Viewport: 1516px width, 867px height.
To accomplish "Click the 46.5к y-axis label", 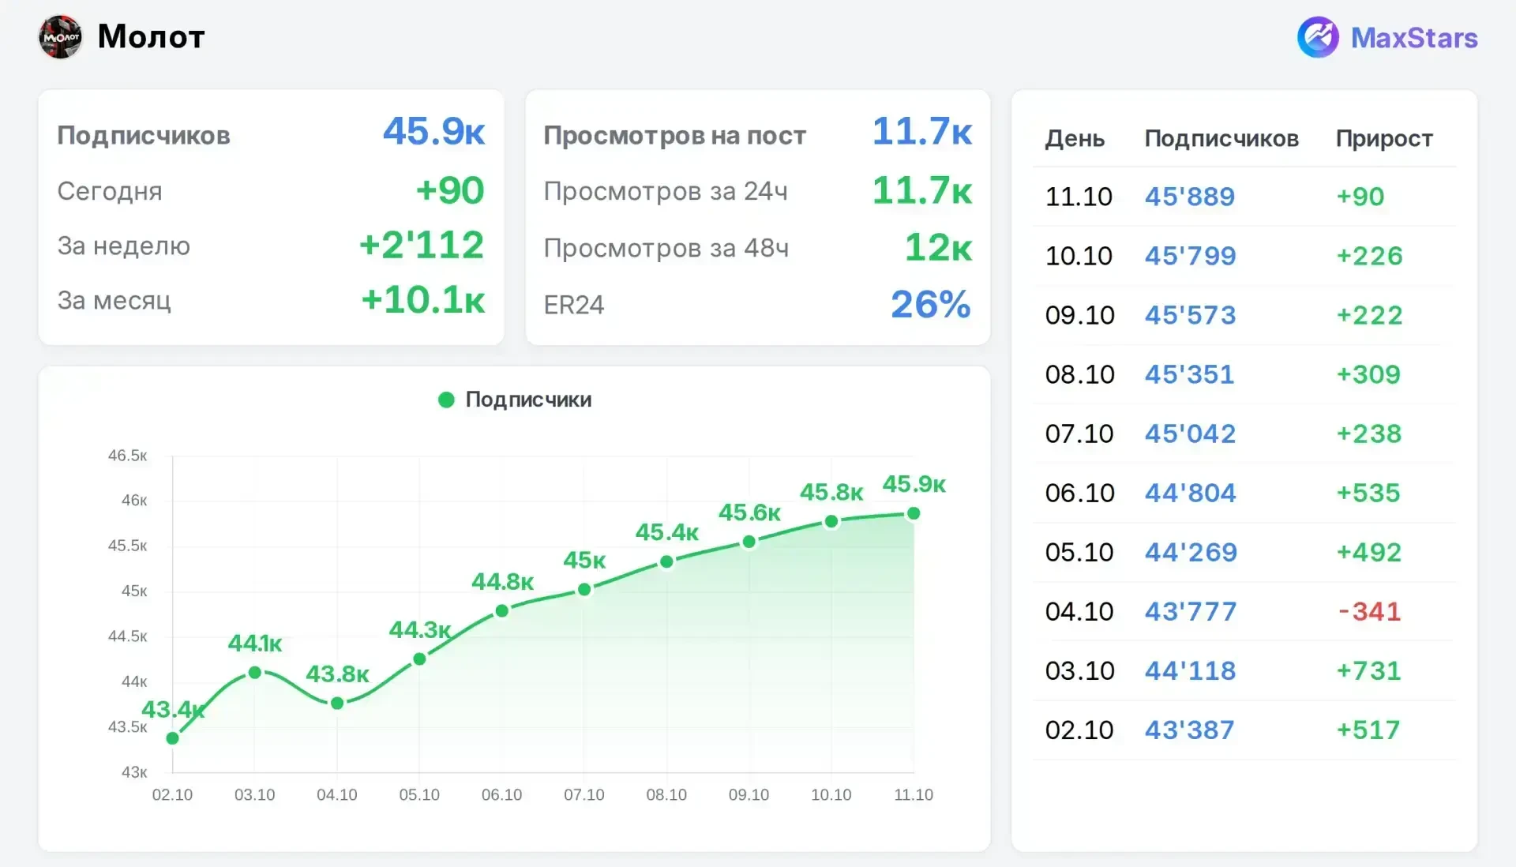I will click(x=127, y=456).
